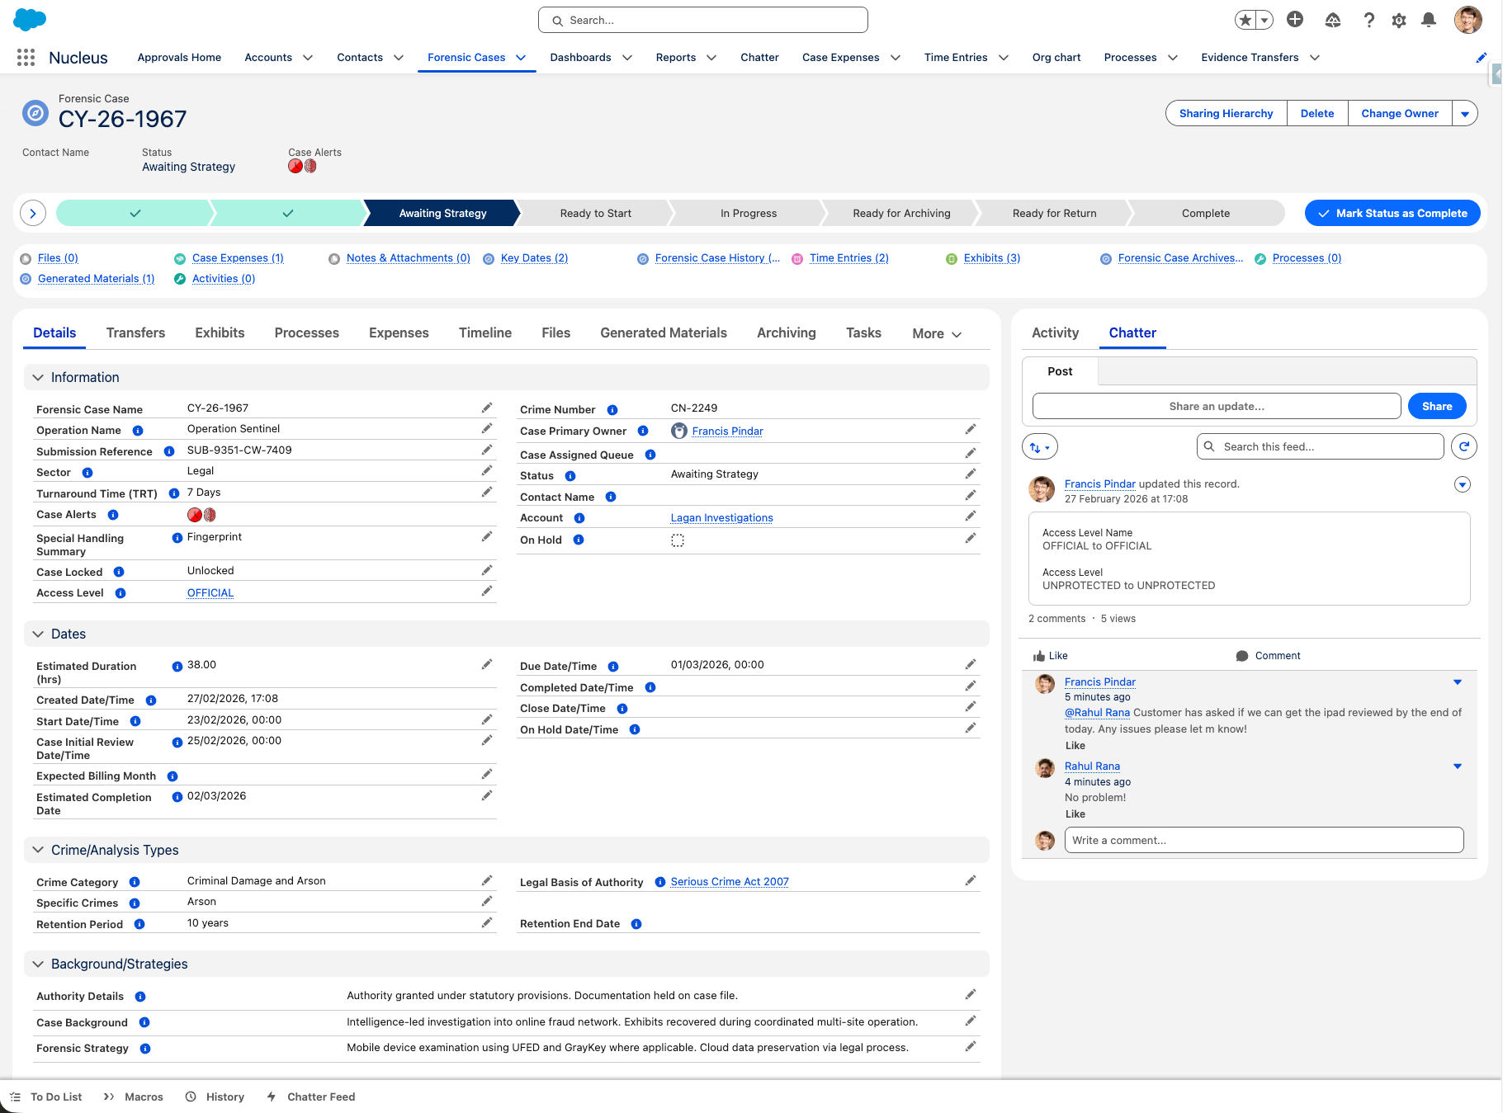This screenshot has height=1113, width=1503.
Task: Open the Lagan Investigations account link
Action: (x=721, y=518)
